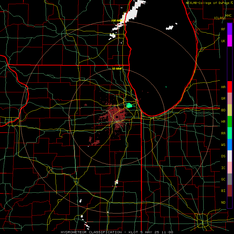Screen dimensions: 234x234
Task: Click the 'WS' legend label
Action: (x=223, y=145)
